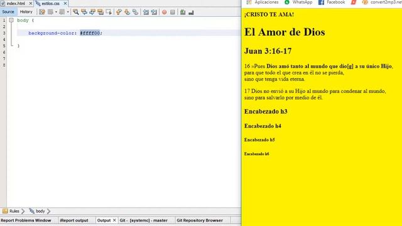Image resolution: width=402 pixels, height=226 pixels.
Task: Switch to History view
Action: [26, 12]
